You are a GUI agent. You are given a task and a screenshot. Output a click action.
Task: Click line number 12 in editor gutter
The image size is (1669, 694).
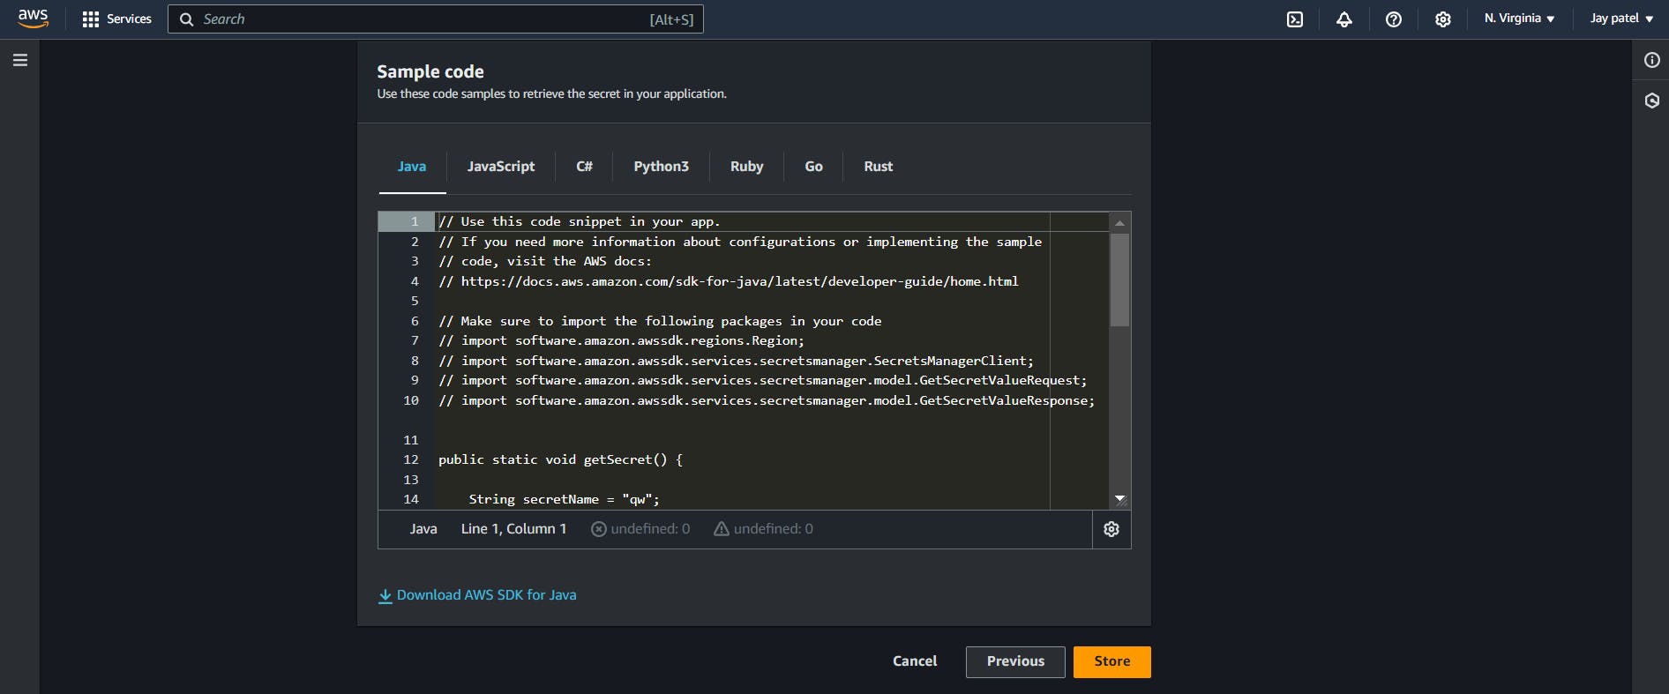pos(411,460)
